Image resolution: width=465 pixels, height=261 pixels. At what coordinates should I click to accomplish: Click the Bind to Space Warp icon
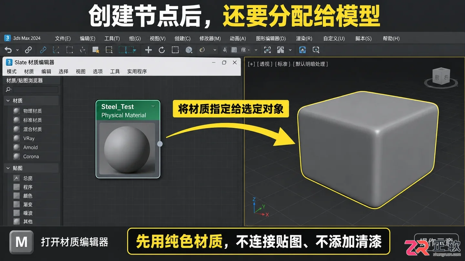click(56, 50)
